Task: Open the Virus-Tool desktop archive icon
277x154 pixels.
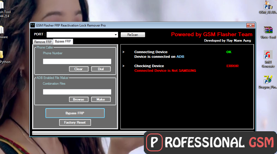Action: point(268,32)
